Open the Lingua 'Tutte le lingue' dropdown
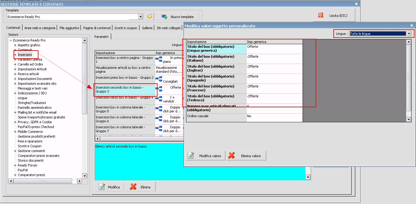This screenshot has width=416, height=204. point(408,34)
